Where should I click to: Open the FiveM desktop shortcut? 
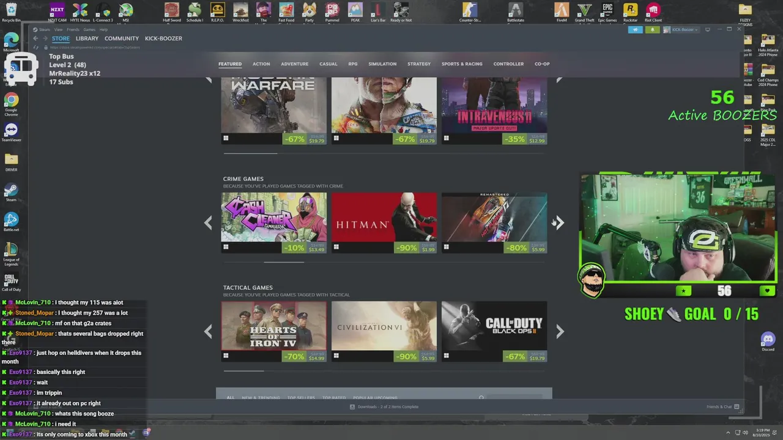(x=562, y=12)
